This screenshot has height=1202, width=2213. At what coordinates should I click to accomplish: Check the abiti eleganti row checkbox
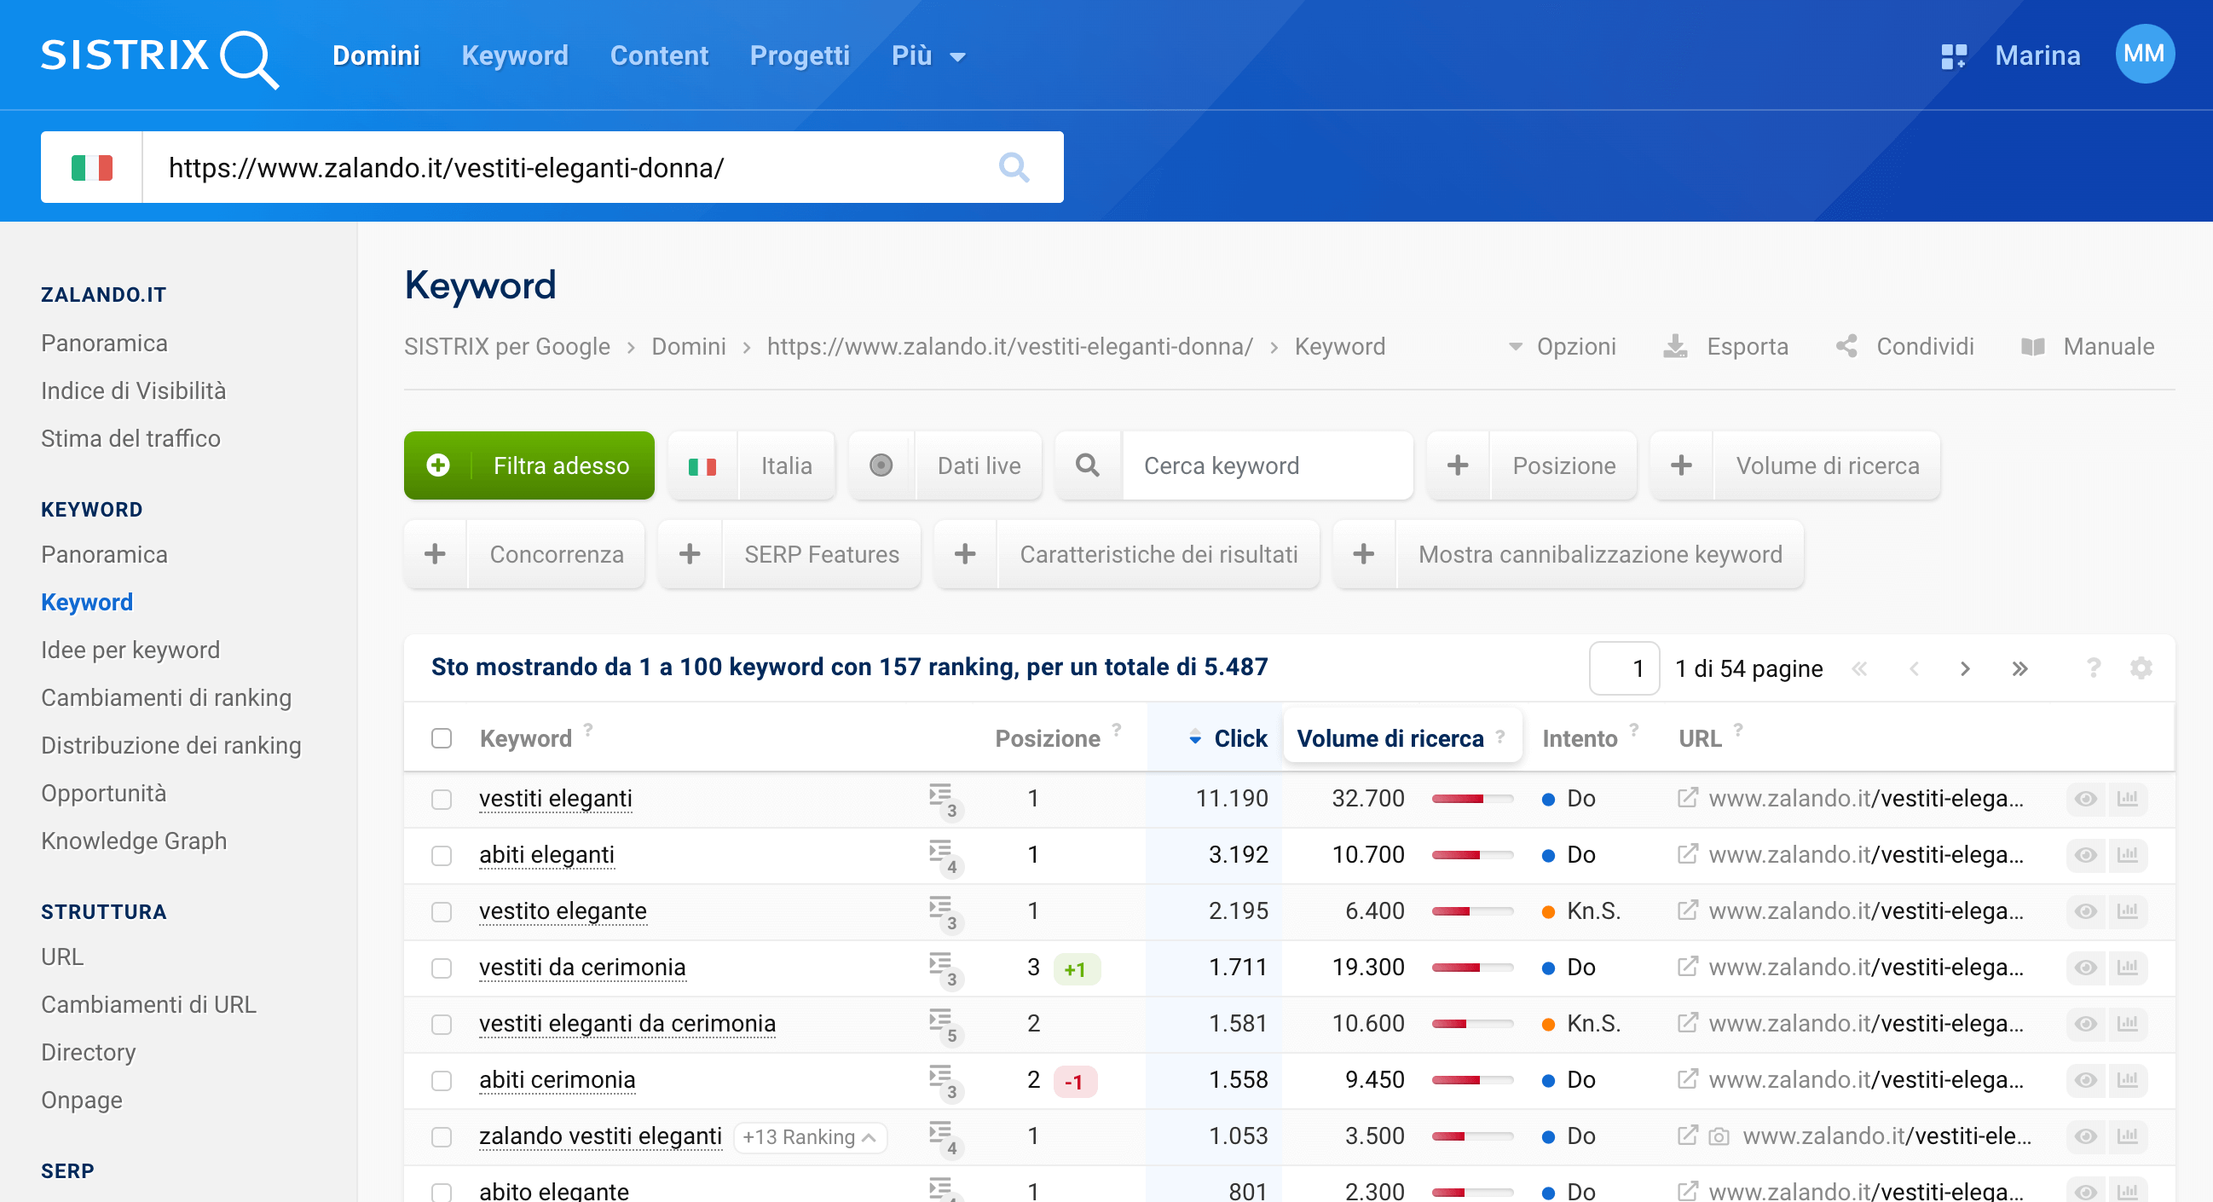[442, 855]
